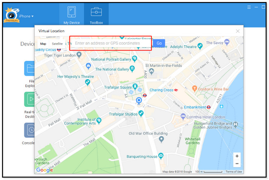The width and height of the screenshot is (269, 180).
Task: Select National Portrait Gallery marker
Action: [x=134, y=59]
